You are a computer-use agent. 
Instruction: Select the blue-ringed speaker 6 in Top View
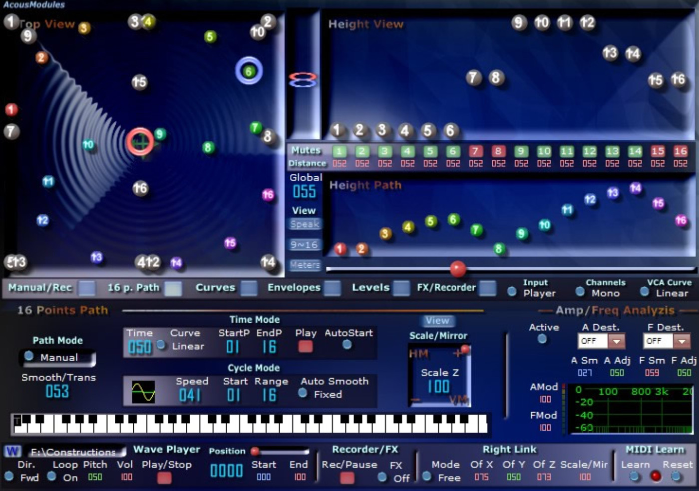click(249, 71)
